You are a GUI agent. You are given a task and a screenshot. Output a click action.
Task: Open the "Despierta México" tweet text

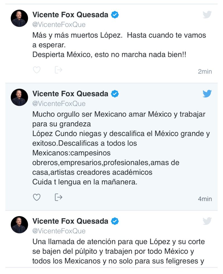(x=109, y=55)
